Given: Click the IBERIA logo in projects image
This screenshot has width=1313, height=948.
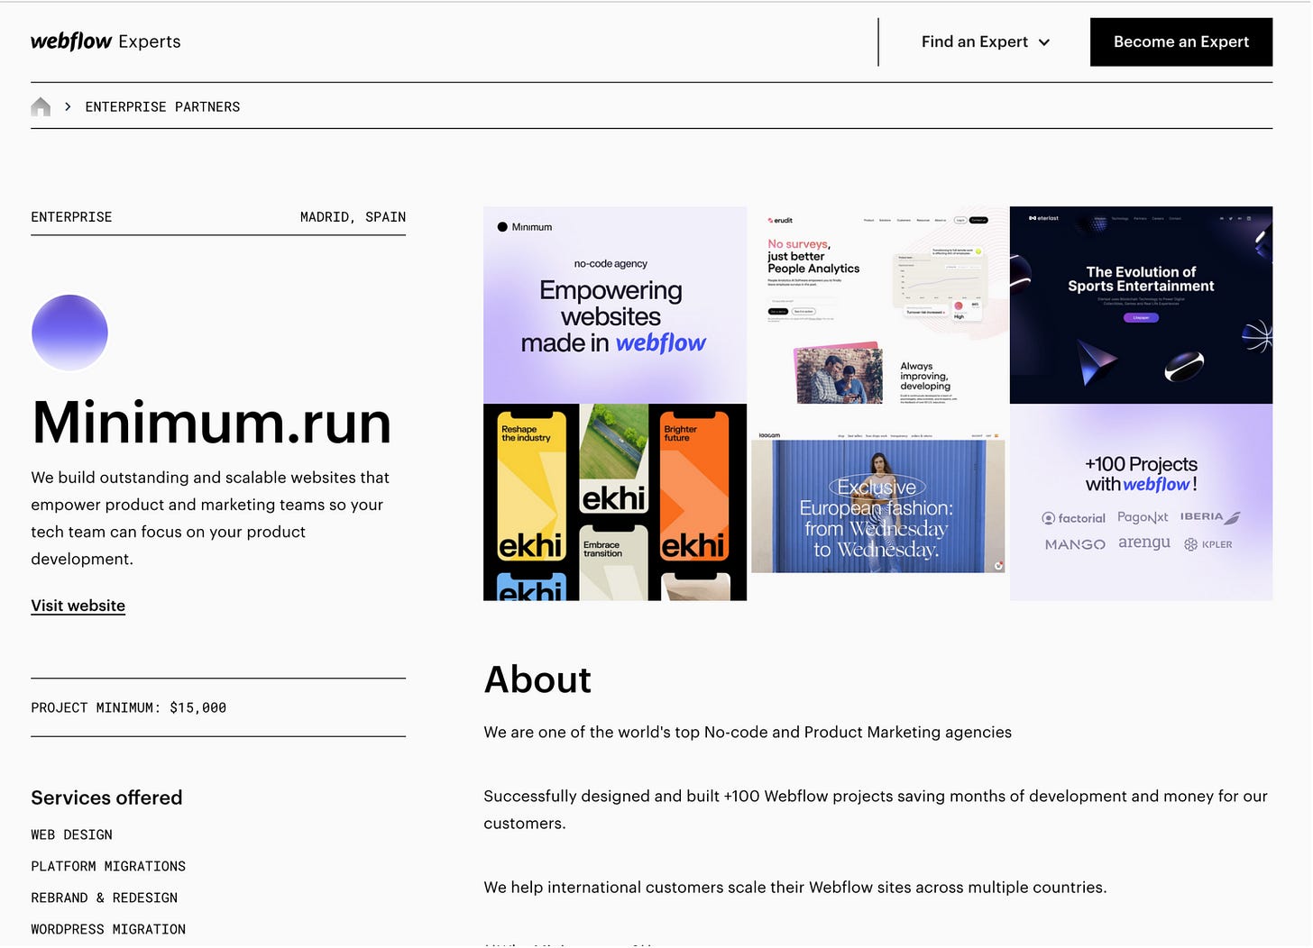Looking at the screenshot, I should 1210,516.
